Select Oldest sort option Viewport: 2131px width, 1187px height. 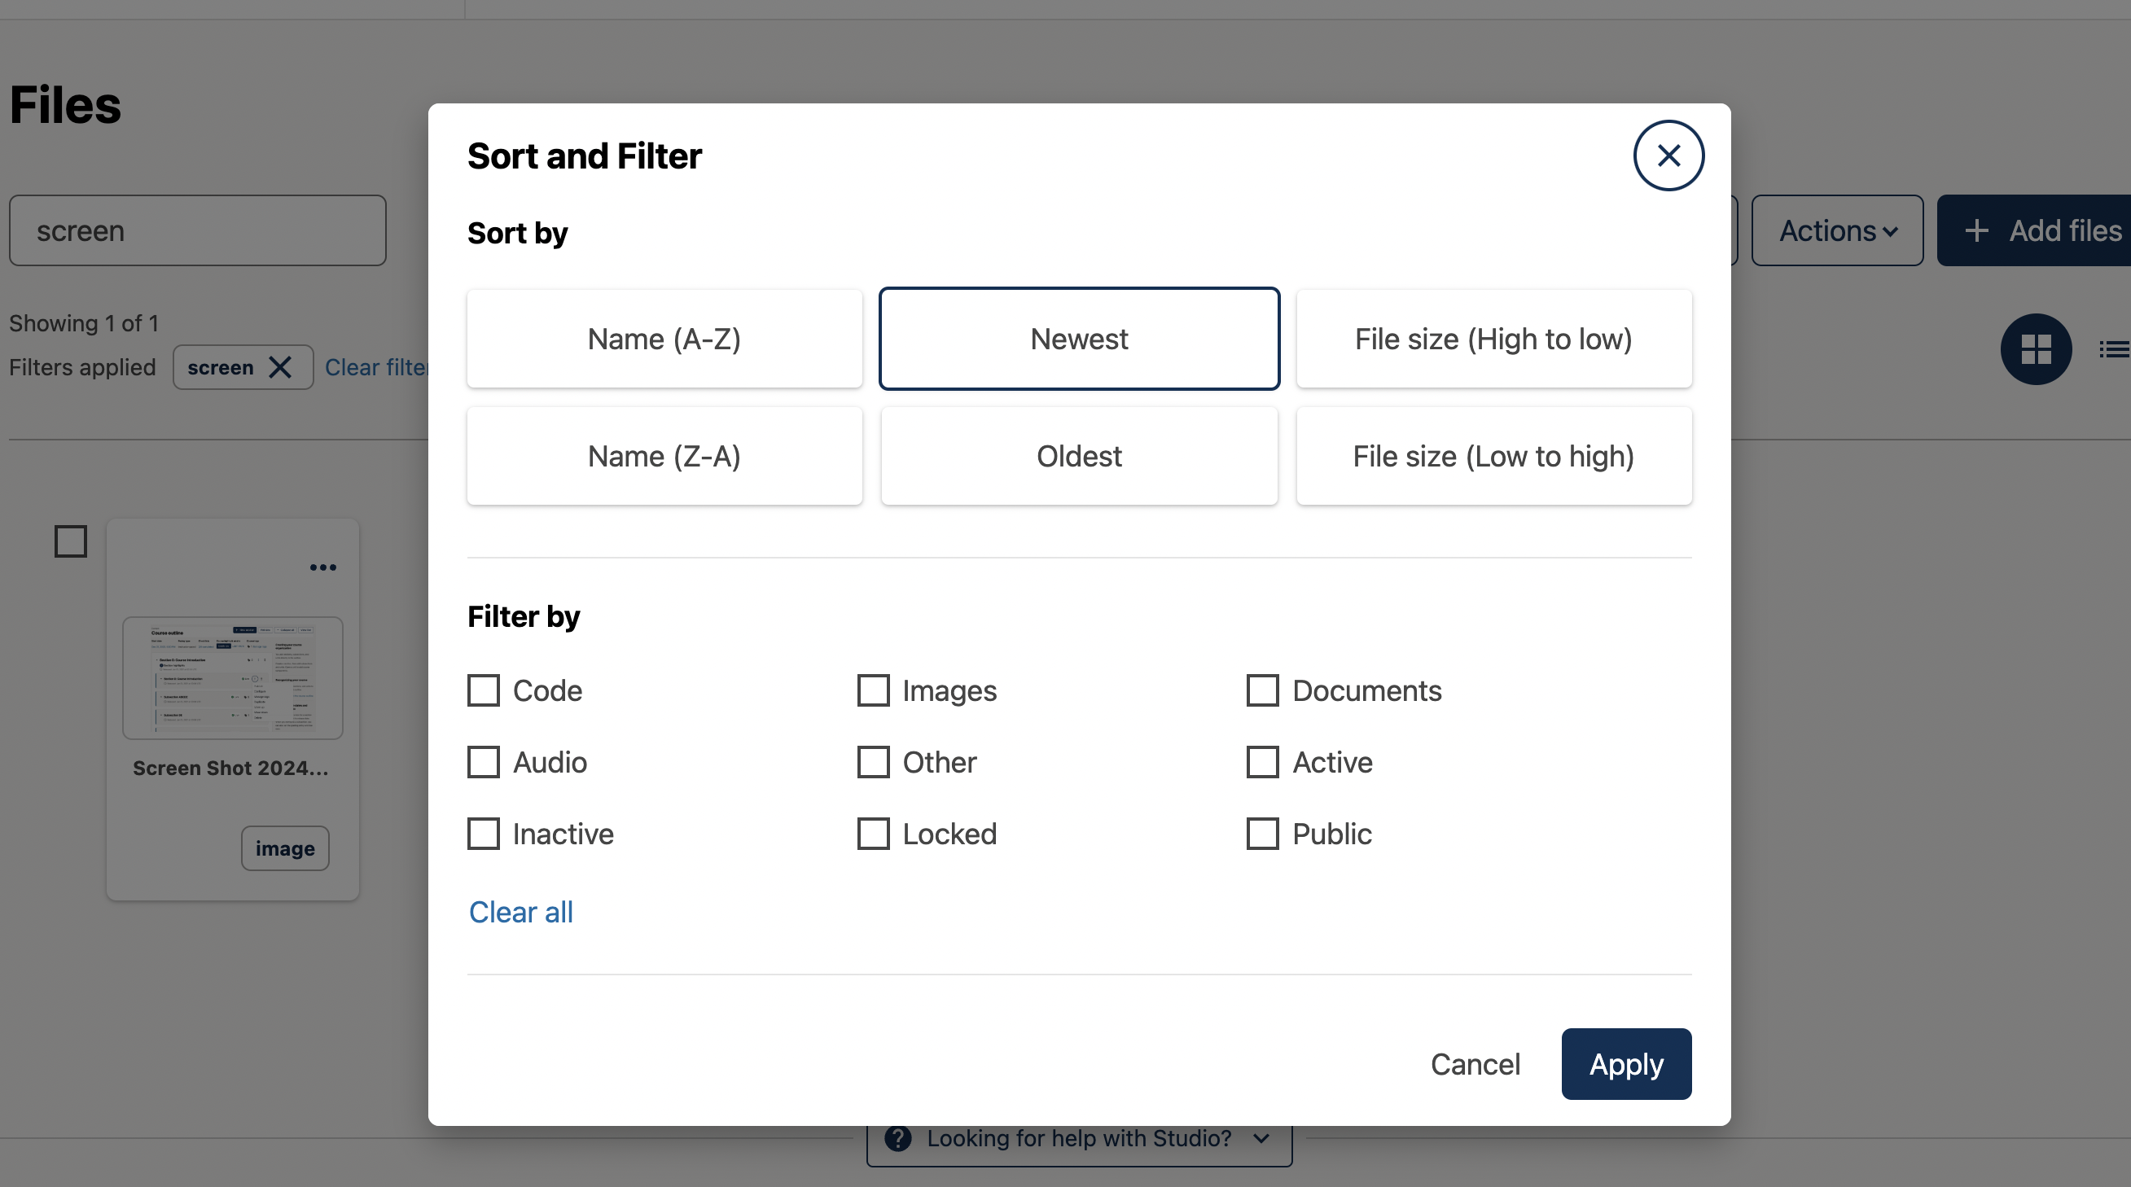point(1079,457)
